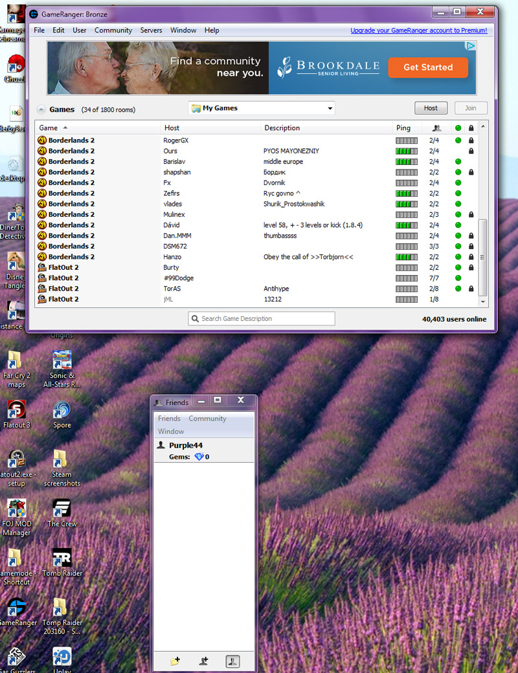
Task: Click ping bar in vlades row
Action: pos(407,204)
